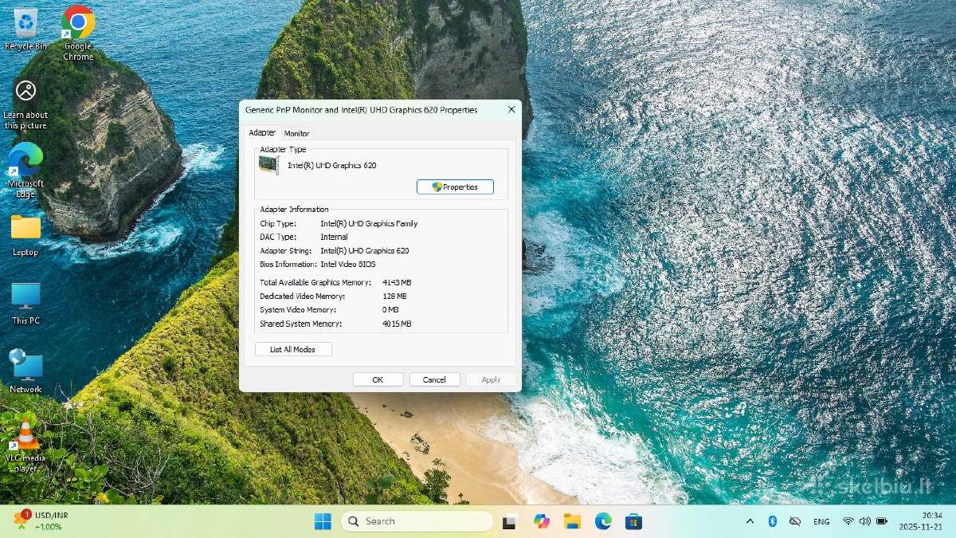Click the Bluetooth tray icon
The image size is (956, 538).
point(772,521)
